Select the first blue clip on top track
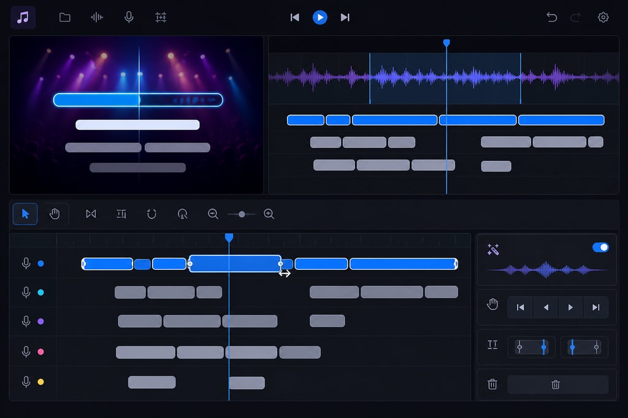 (107, 264)
